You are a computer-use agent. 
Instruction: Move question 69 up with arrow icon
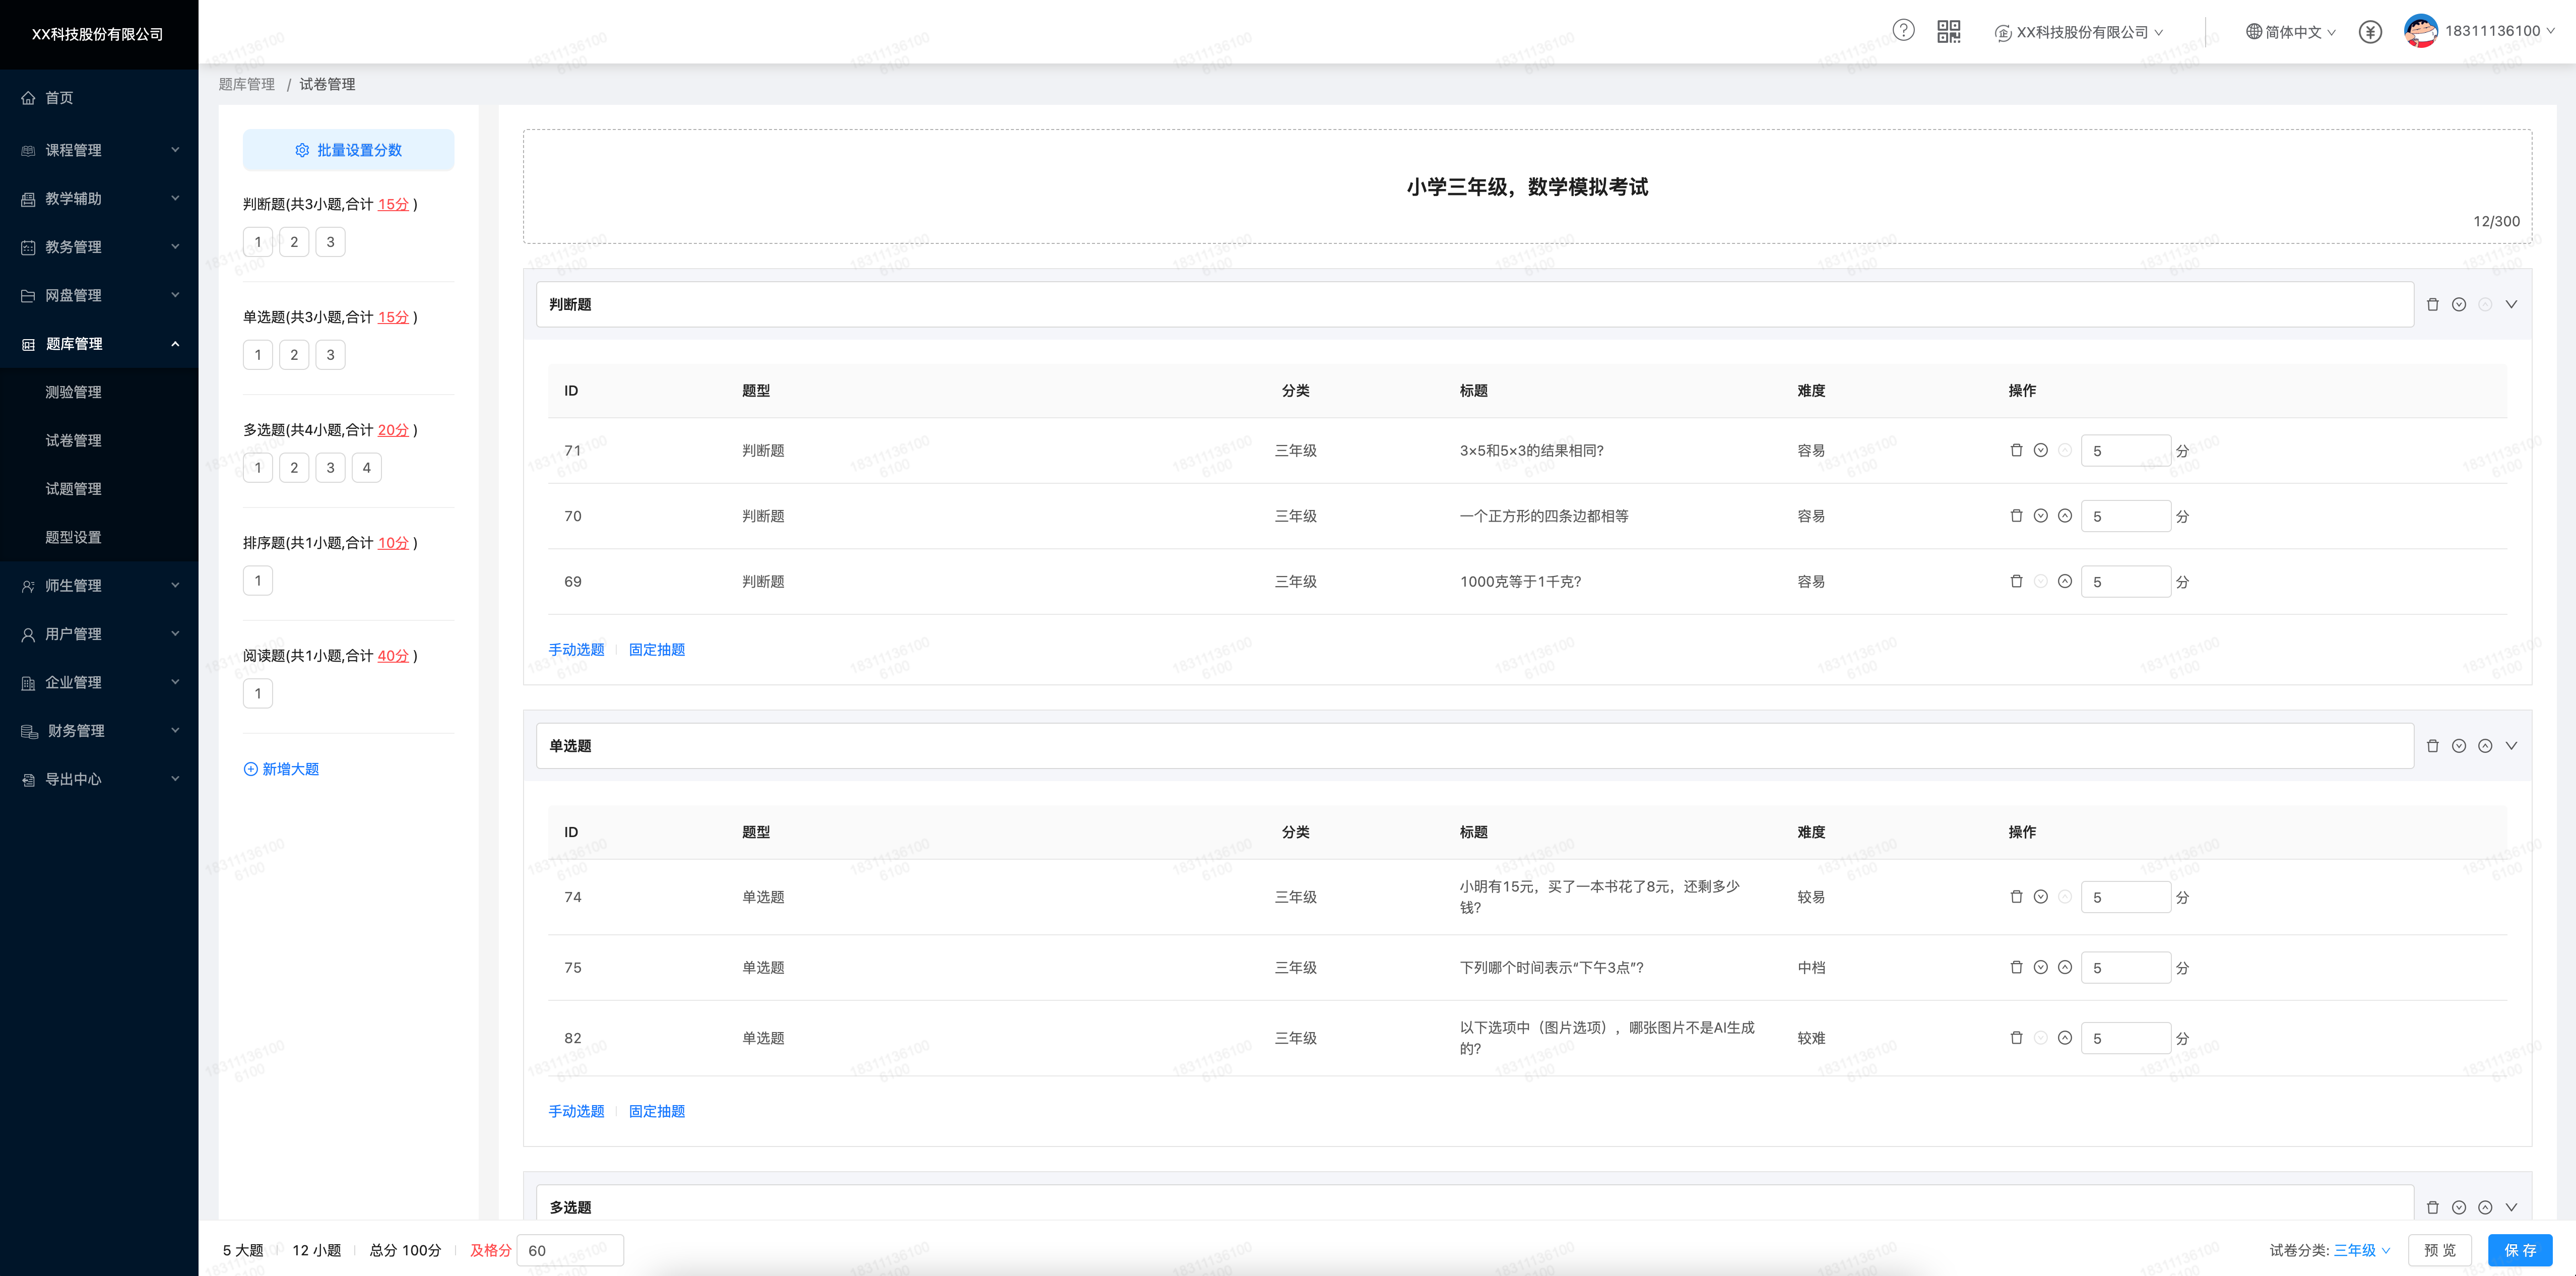(x=2064, y=582)
